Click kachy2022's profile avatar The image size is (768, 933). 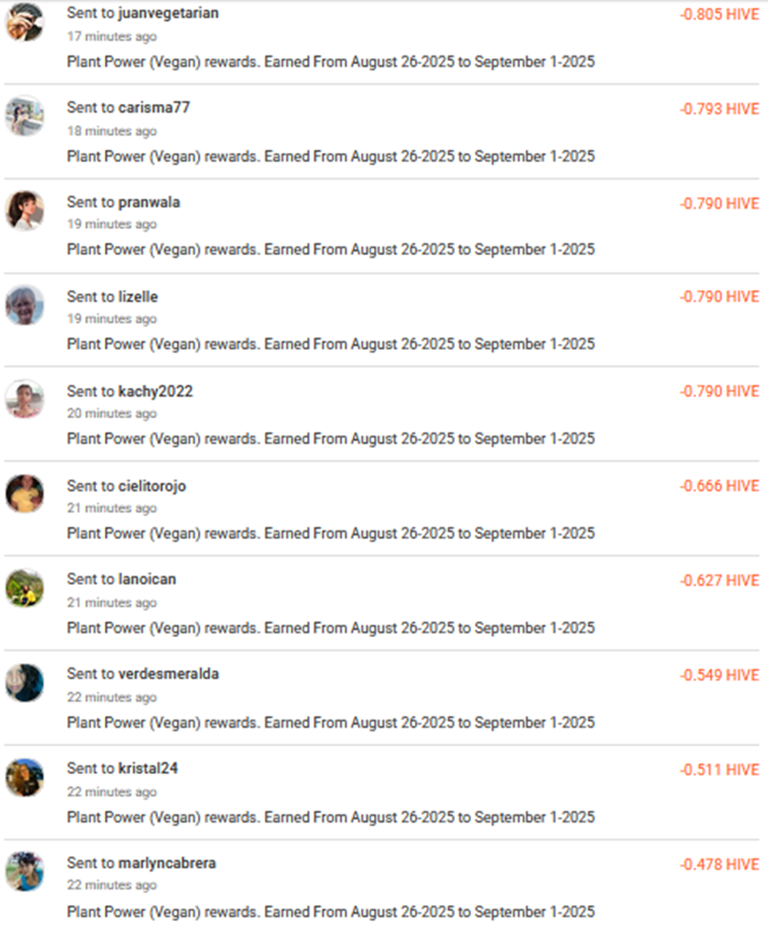pyautogui.click(x=24, y=399)
